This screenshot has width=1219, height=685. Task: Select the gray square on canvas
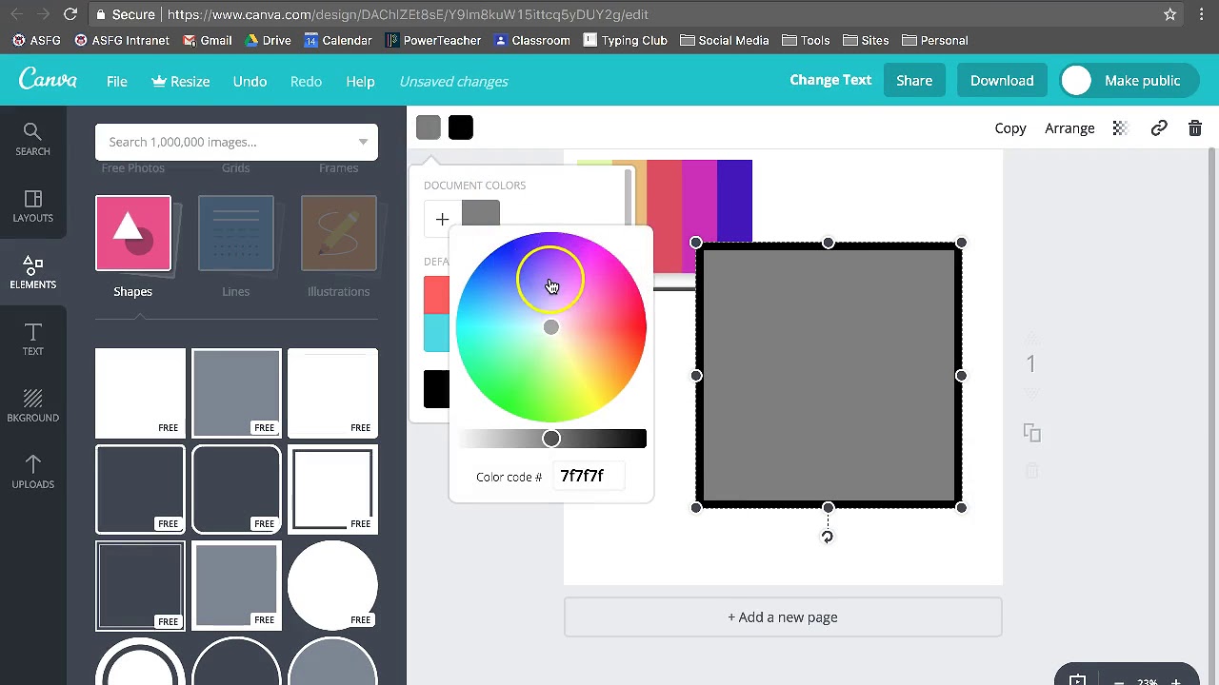tap(829, 375)
